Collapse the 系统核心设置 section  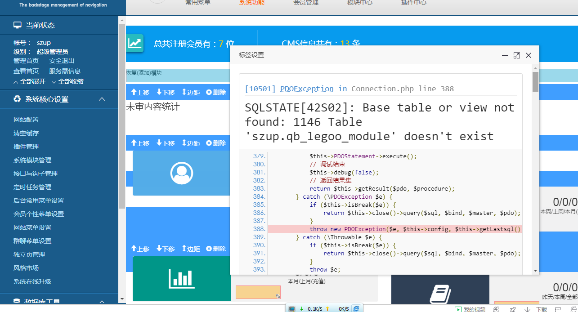tap(102, 99)
